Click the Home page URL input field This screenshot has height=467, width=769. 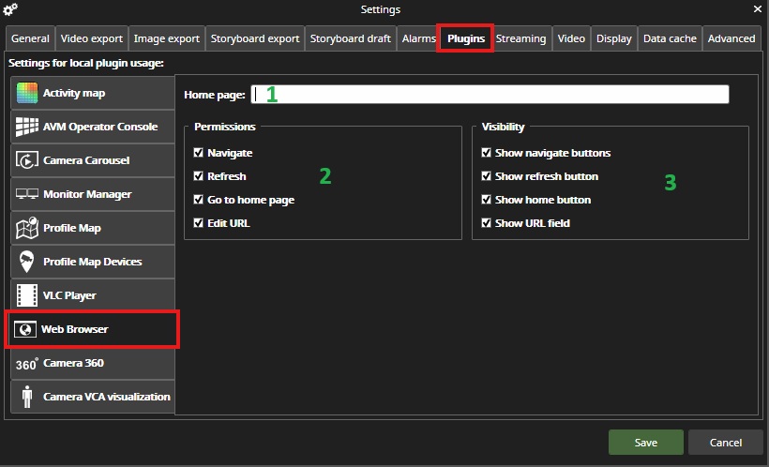pyautogui.click(x=490, y=94)
